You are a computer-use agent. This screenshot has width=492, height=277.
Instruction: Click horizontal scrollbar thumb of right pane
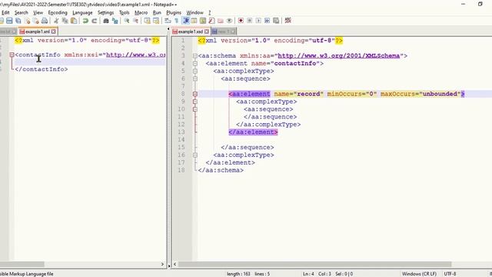pyautogui.click(x=314, y=264)
